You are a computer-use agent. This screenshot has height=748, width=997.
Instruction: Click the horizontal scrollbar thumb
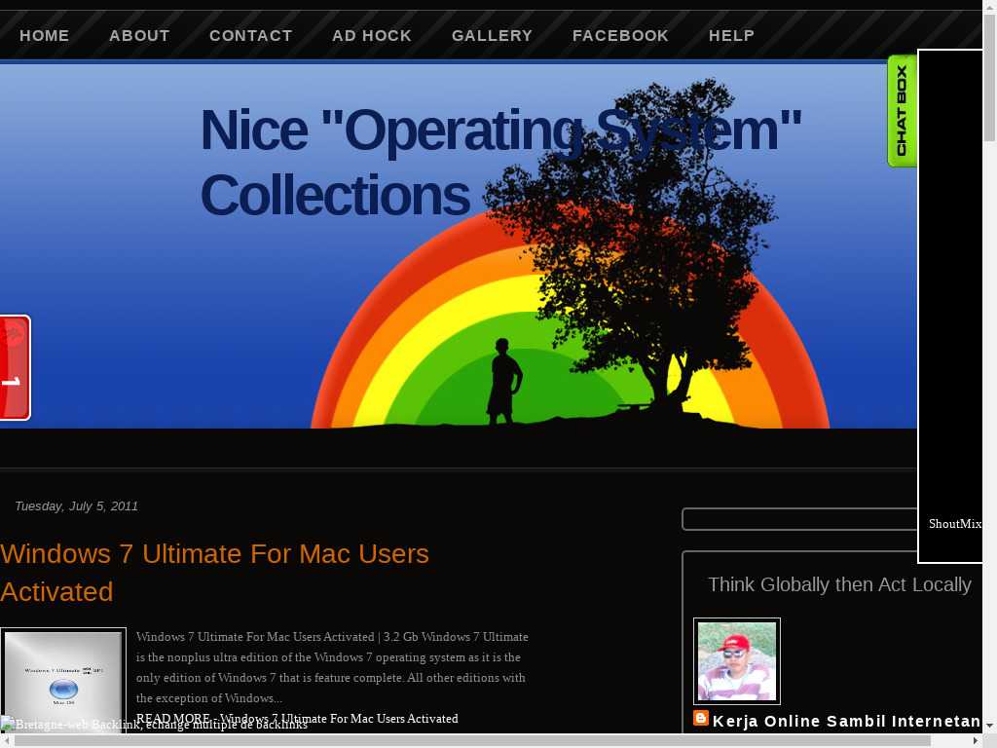(x=472, y=741)
